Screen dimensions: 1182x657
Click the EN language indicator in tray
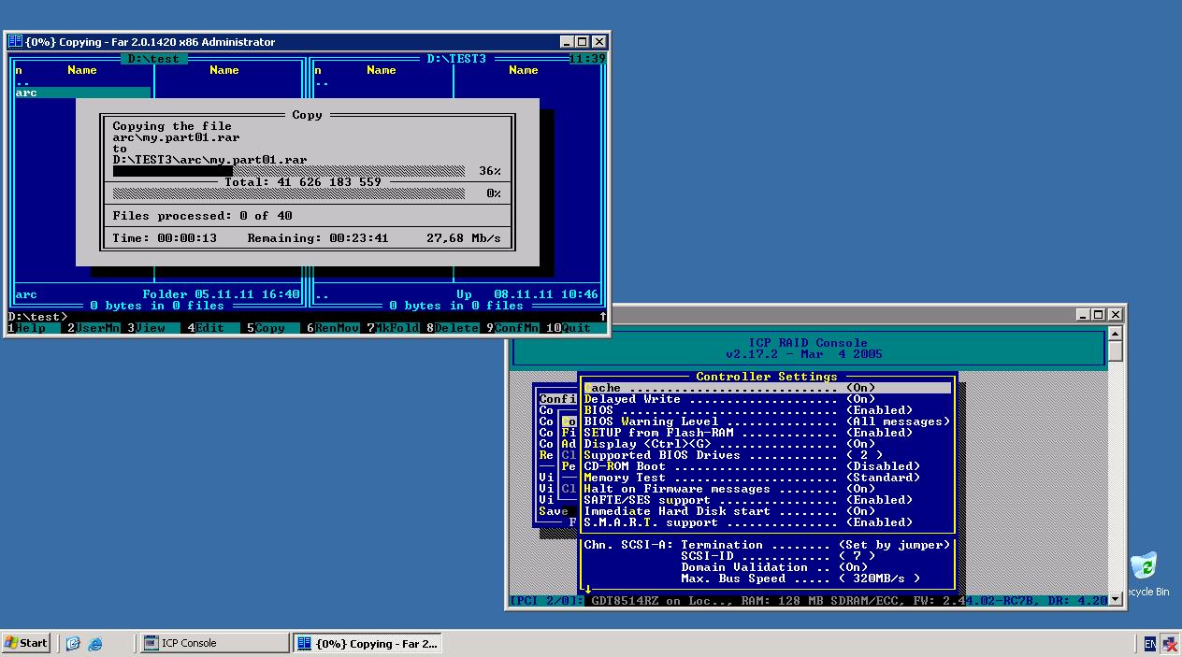click(1149, 643)
